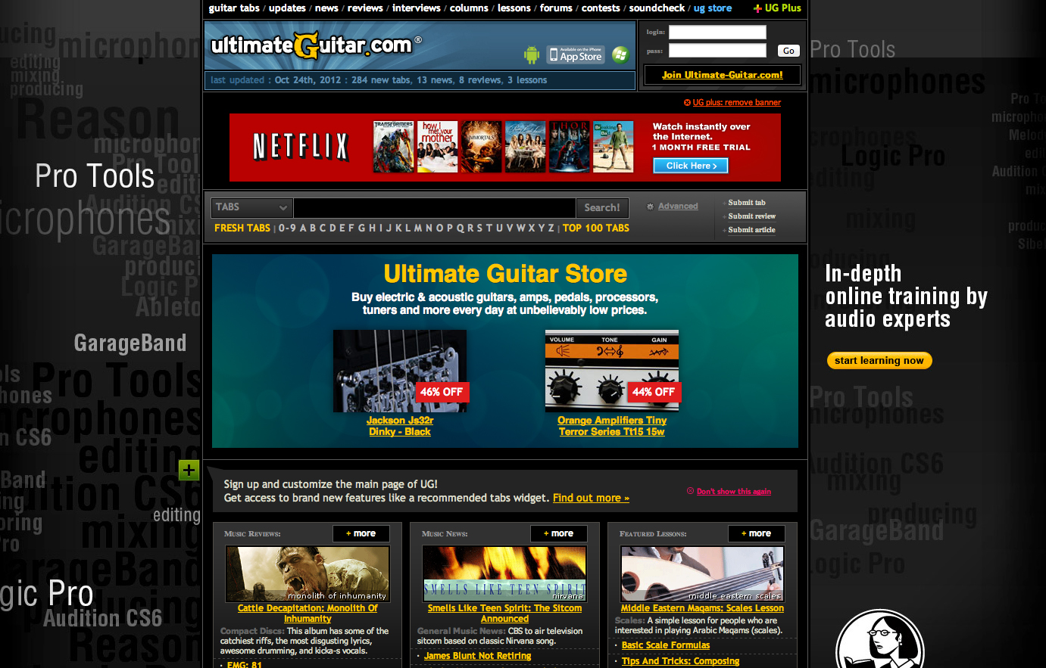The height and width of the screenshot is (668, 1046).
Task: Expand more Music Reviews
Action: [x=361, y=533]
